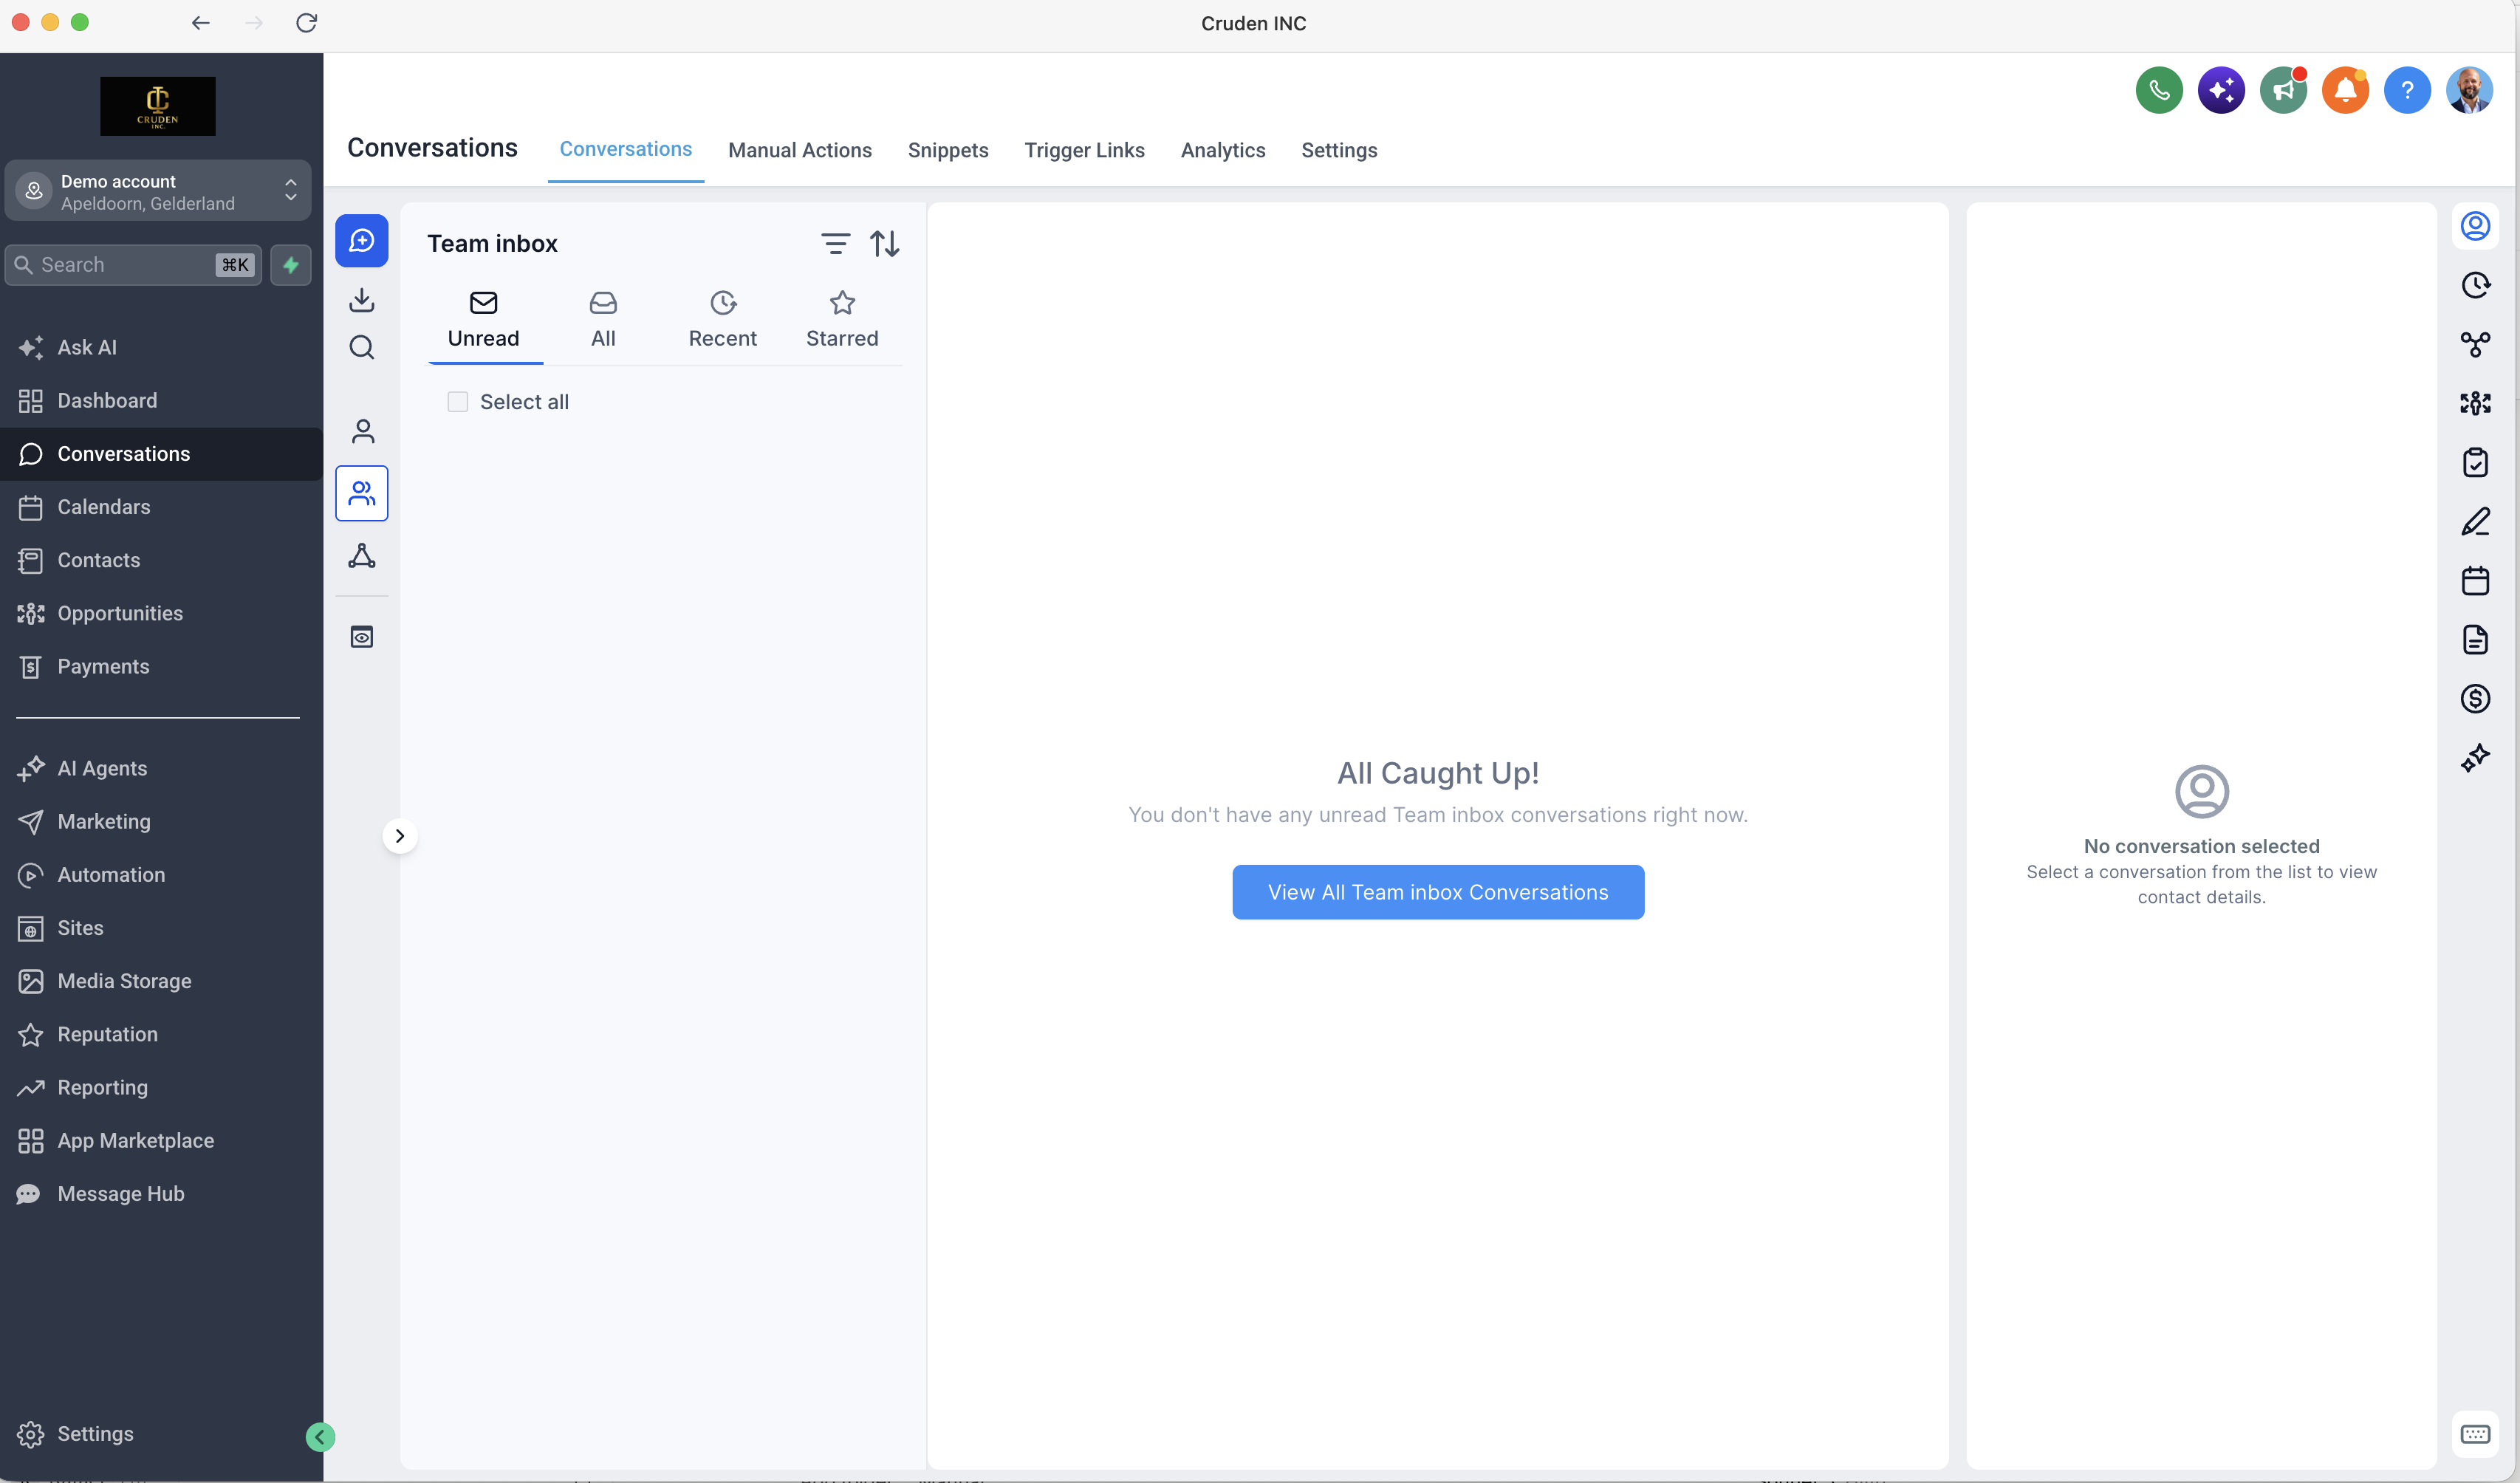Select the Team inbox people icon
The image size is (2520, 1483).
point(362,493)
